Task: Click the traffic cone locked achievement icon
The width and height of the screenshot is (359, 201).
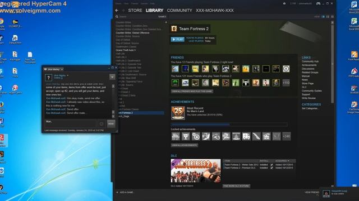Action: click(236, 136)
